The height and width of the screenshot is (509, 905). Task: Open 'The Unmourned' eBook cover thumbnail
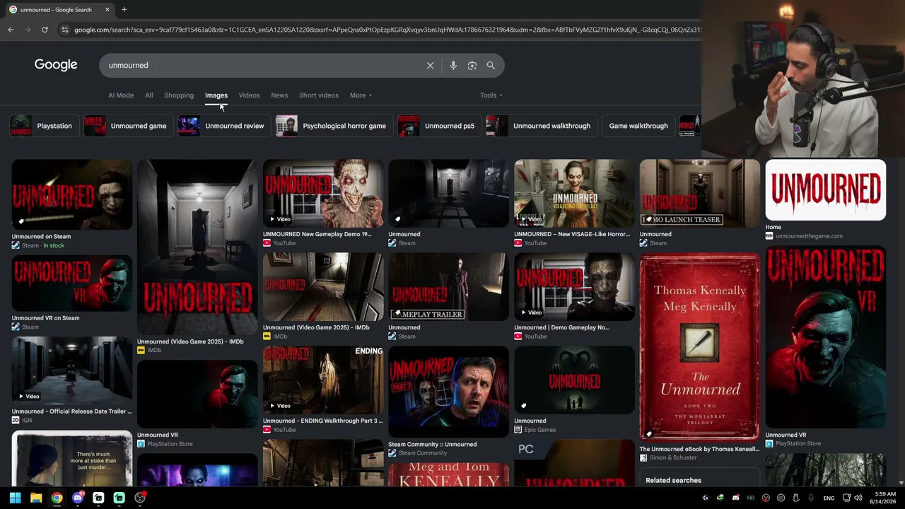(x=700, y=347)
